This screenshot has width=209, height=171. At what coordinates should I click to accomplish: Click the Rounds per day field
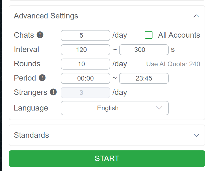[x=85, y=64]
